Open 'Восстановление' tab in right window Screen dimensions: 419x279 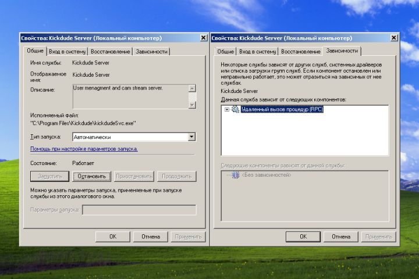pos(301,52)
